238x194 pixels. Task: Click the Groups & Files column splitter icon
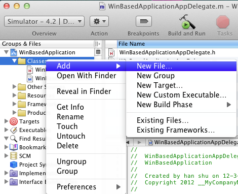click(x=98, y=44)
